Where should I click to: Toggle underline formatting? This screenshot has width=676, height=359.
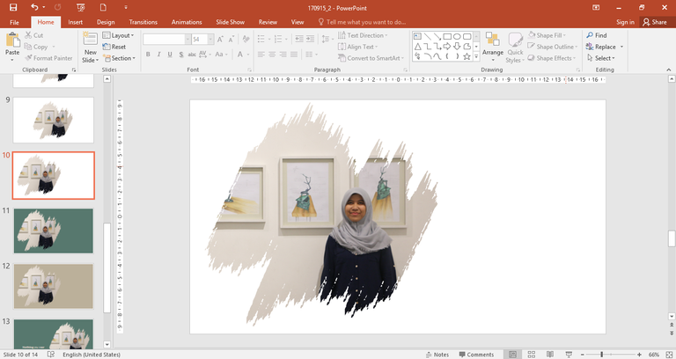coord(170,54)
